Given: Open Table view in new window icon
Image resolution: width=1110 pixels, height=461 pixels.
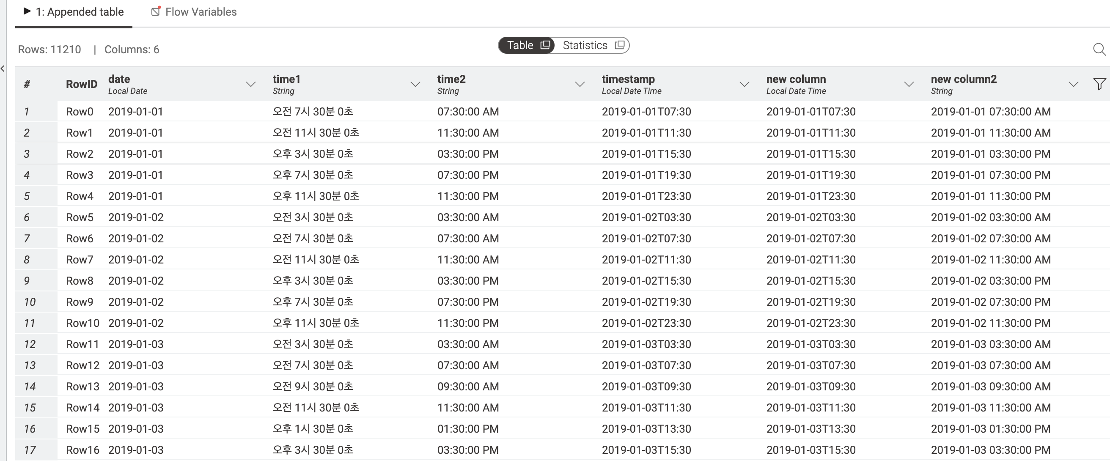Looking at the screenshot, I should point(545,45).
